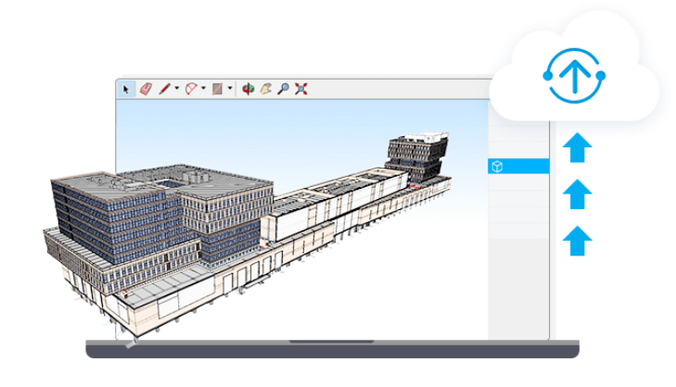Activate the Orbit tool
The height and width of the screenshot is (387, 676).
tap(248, 89)
